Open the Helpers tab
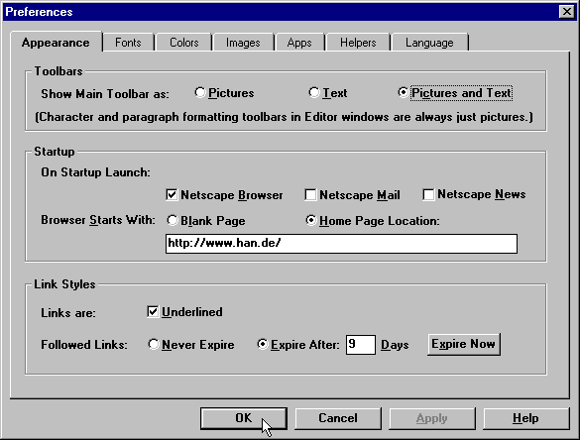The image size is (580, 440). point(358,43)
